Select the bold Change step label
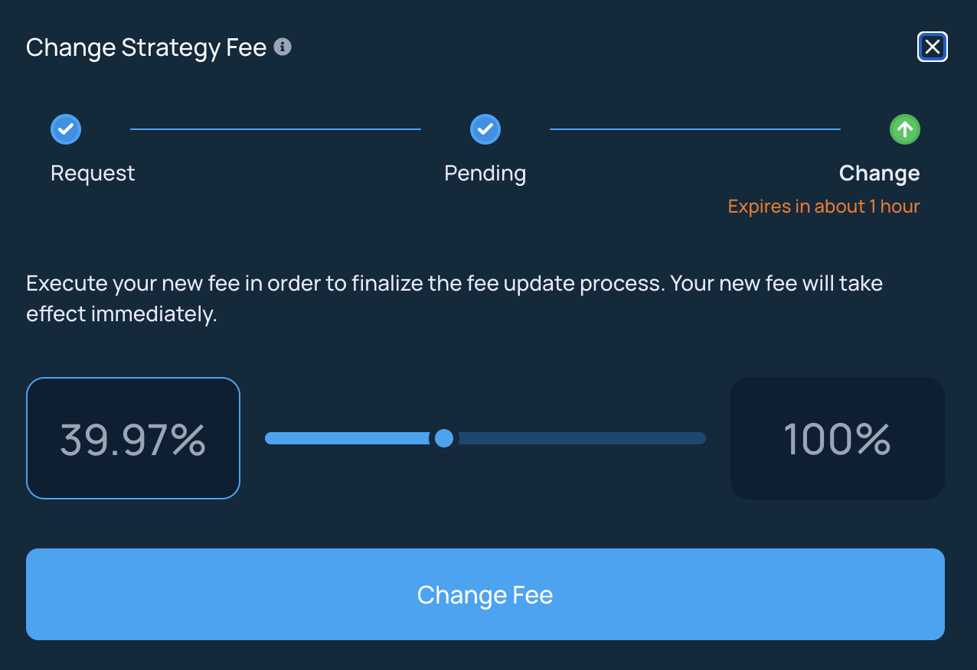 pos(879,174)
